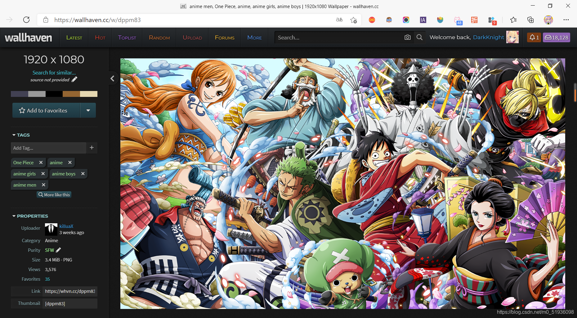Open the red infinity extension icon

tap(372, 20)
